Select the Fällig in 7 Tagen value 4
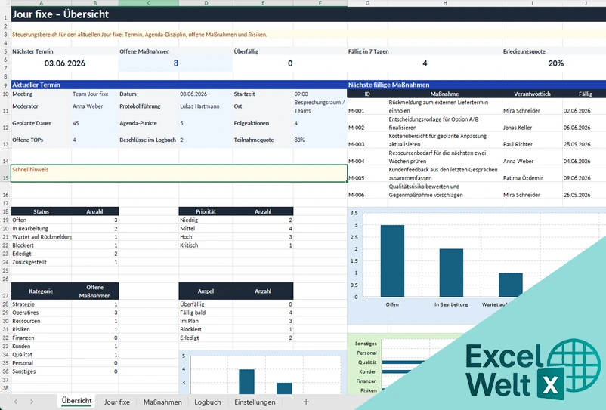606x410 pixels. pyautogui.click(x=425, y=63)
